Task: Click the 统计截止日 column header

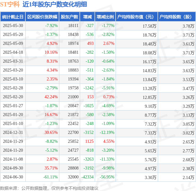Action: pyautogui.click(x=13, y=17)
